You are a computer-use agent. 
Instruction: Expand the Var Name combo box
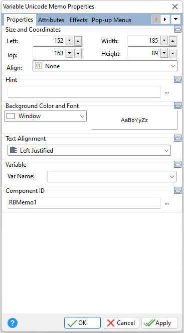112,176
